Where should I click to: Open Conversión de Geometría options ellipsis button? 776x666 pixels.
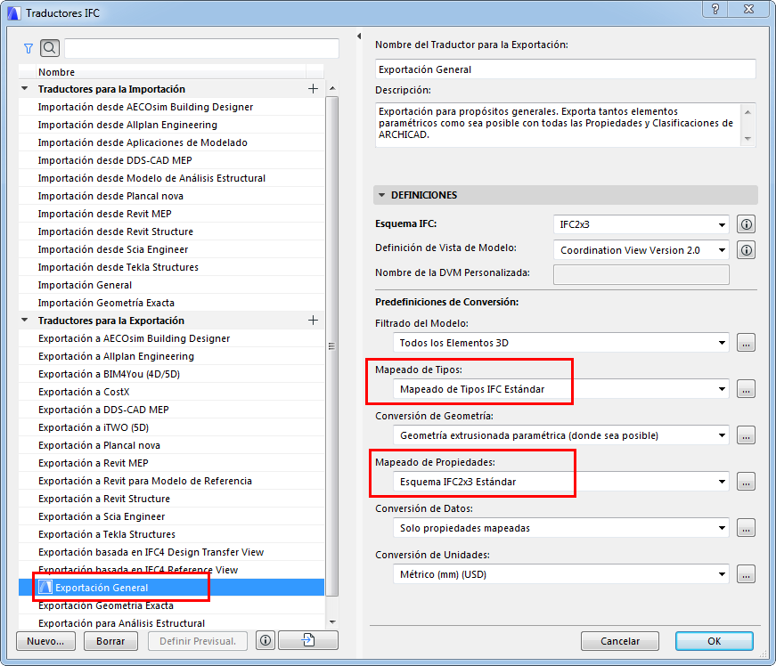(747, 435)
